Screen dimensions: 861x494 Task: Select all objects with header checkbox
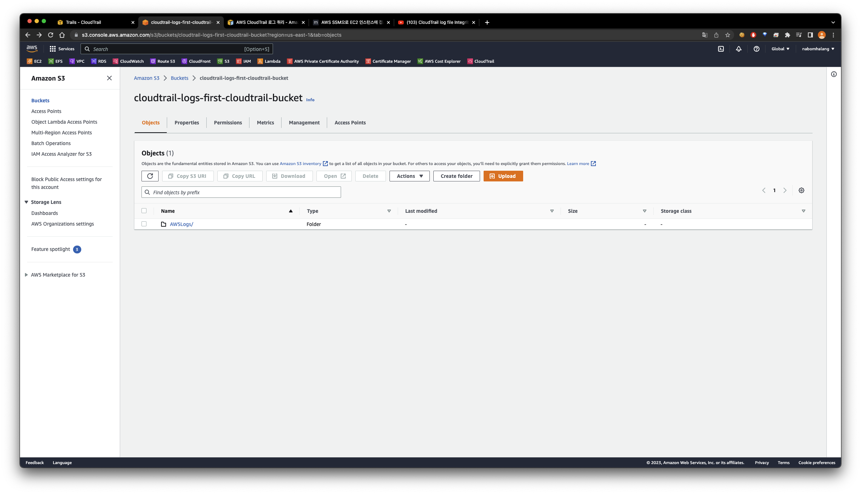point(144,211)
